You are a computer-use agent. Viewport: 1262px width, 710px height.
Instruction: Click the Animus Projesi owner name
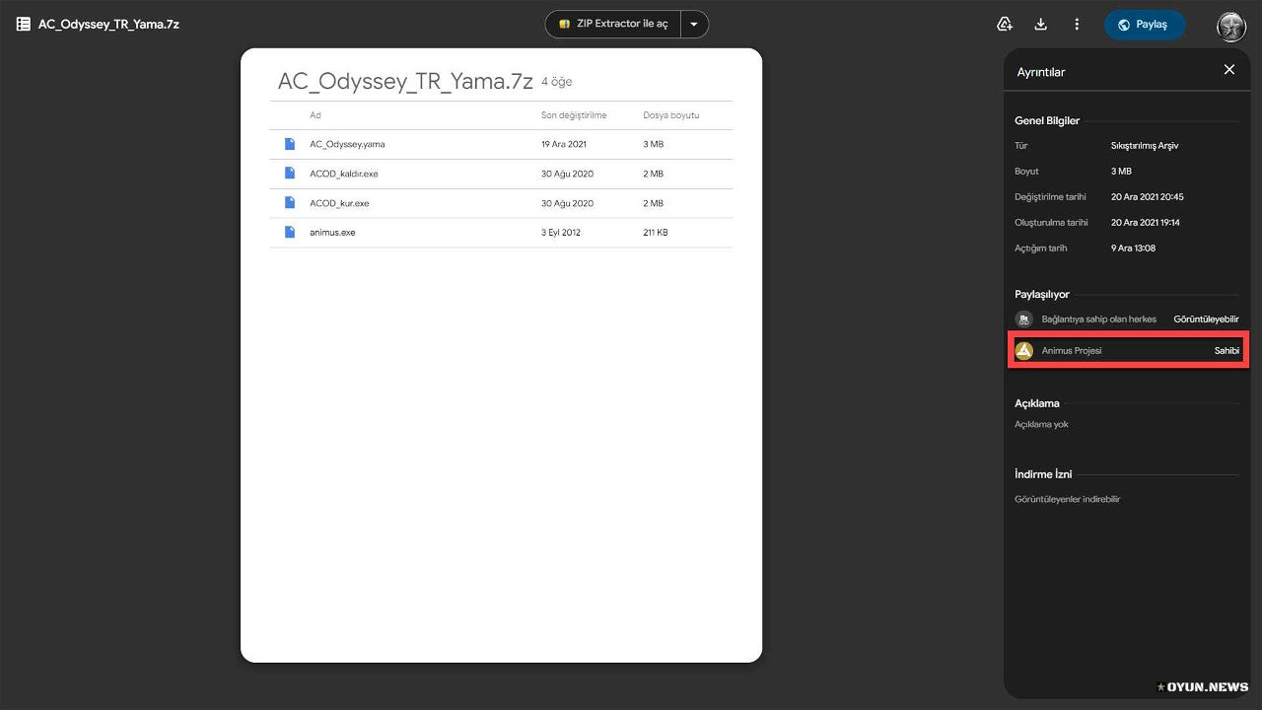[1072, 351]
